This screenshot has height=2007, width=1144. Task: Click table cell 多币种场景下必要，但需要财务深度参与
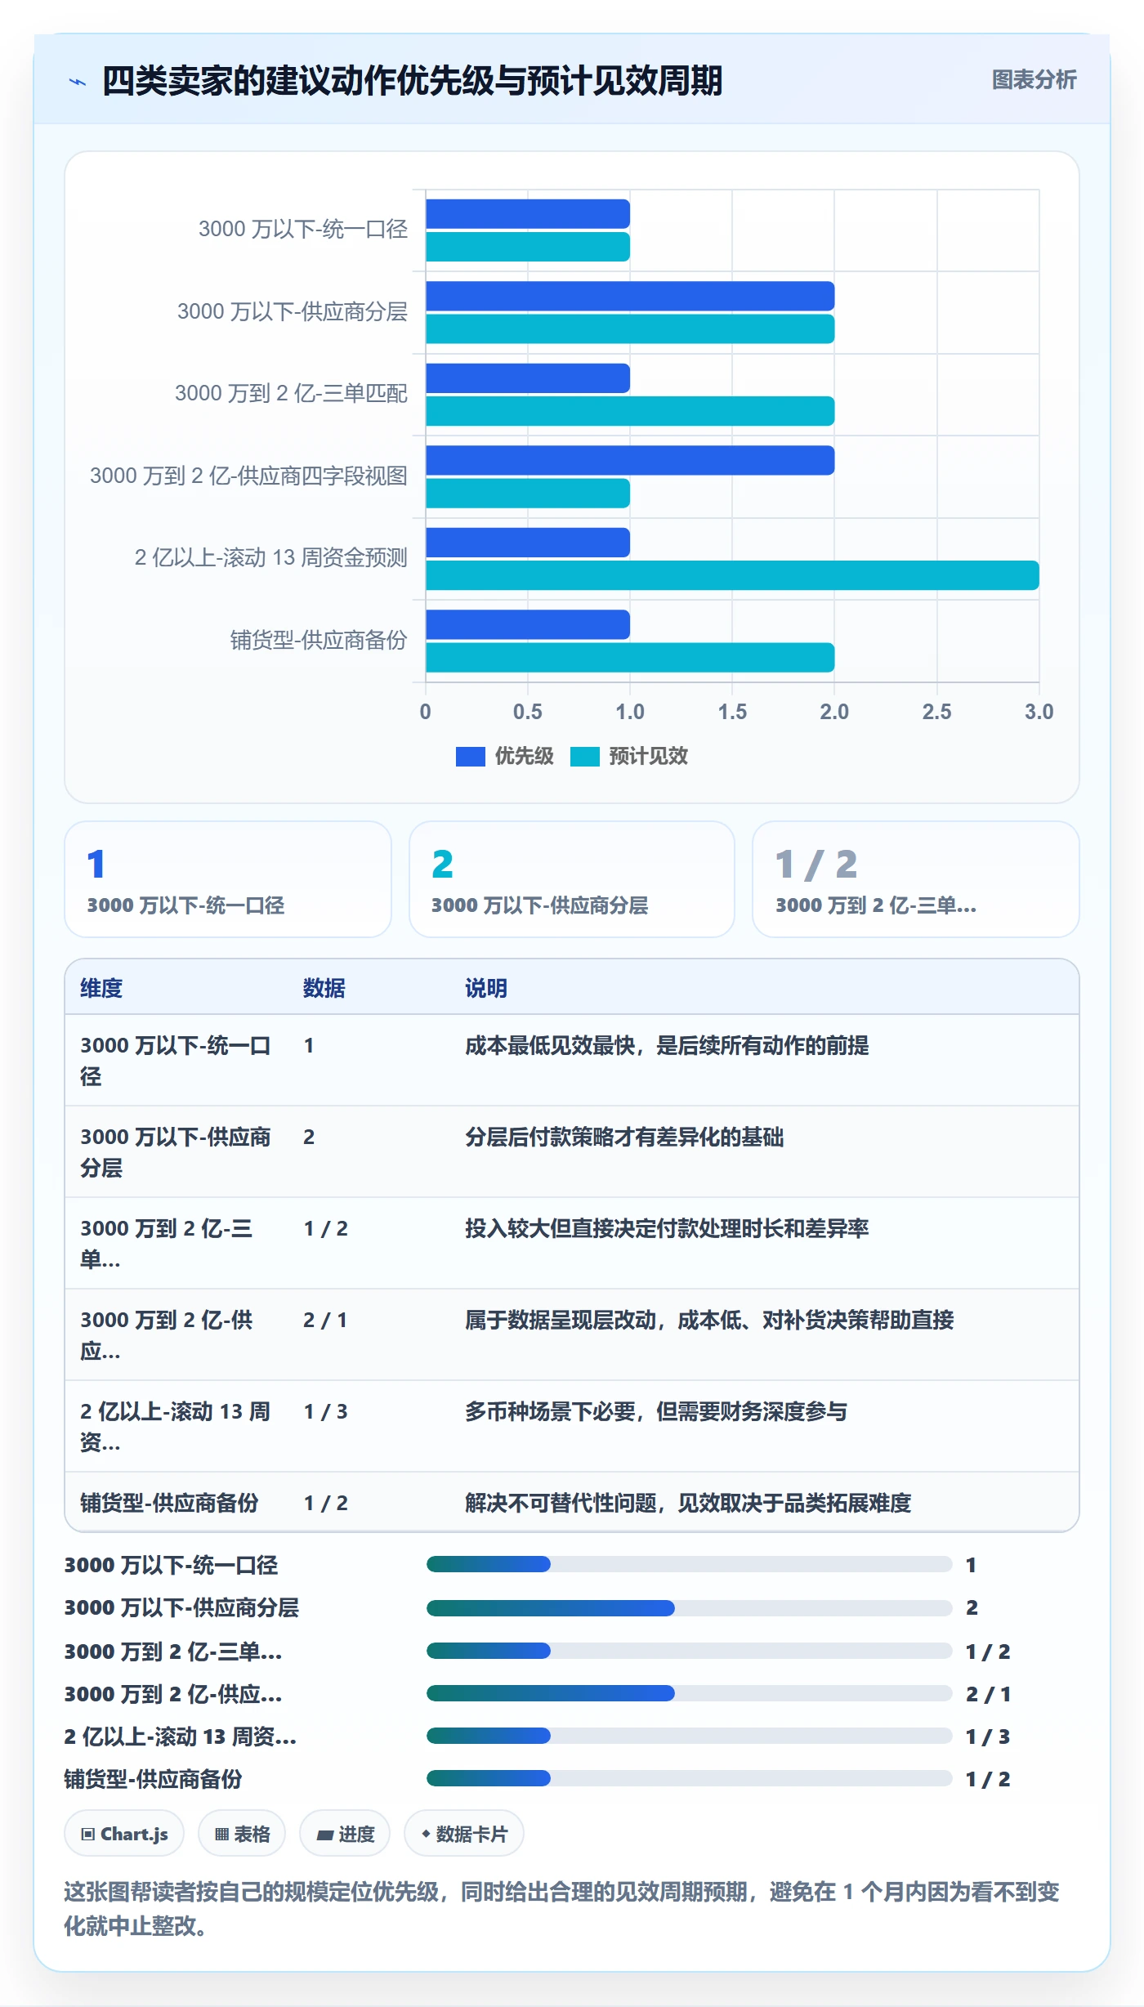(x=656, y=1411)
